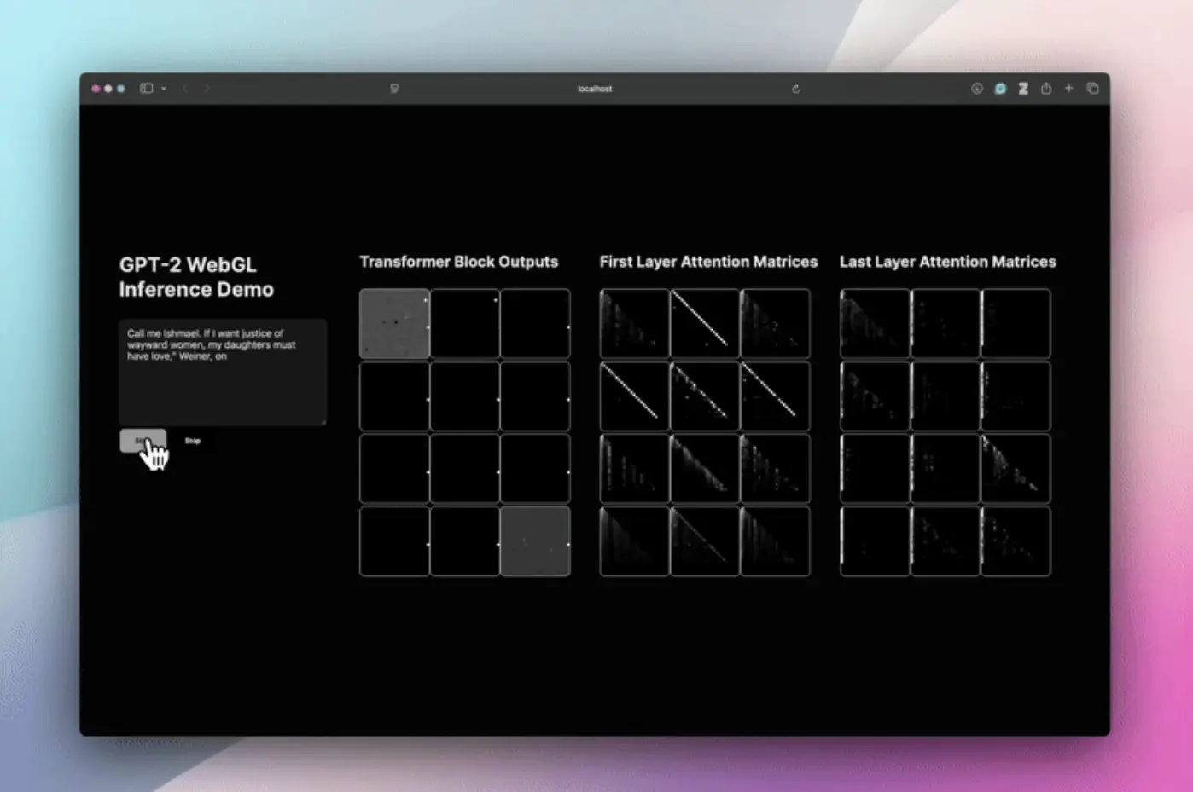Open a new tab with the plus icon
1193x792 pixels.
click(x=1068, y=88)
